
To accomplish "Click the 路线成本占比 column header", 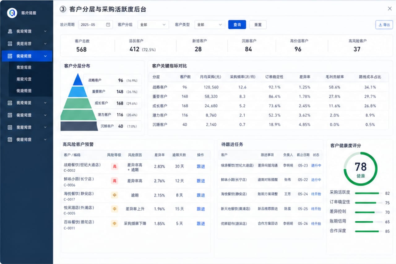I will tap(370, 77).
